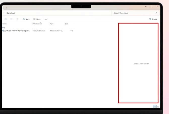Click the first greyed toolbar icon left of Sort
The height and width of the screenshot is (114, 169).
[6, 19]
